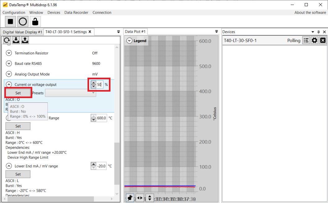Expand the Termination Resistor setting
Viewport: 328px width, 203px height.
pos(9,53)
